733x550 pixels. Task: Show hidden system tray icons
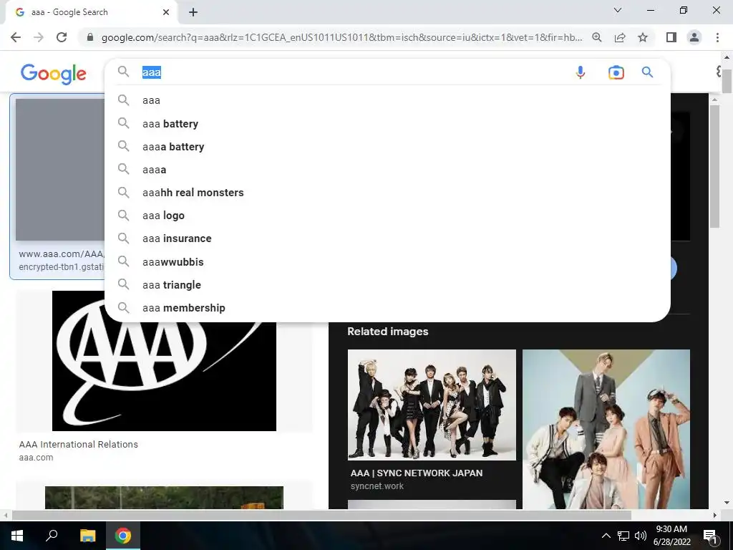tap(606, 536)
